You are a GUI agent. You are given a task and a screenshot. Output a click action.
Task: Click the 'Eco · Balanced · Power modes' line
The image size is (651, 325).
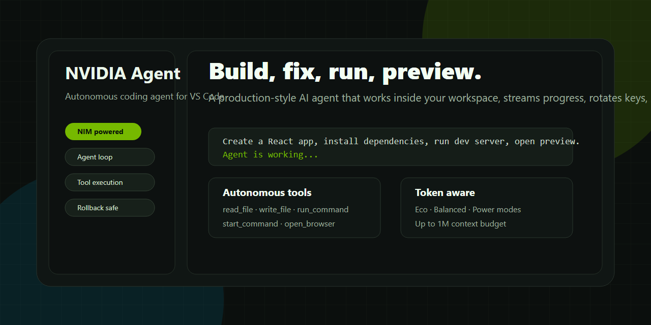coord(468,210)
